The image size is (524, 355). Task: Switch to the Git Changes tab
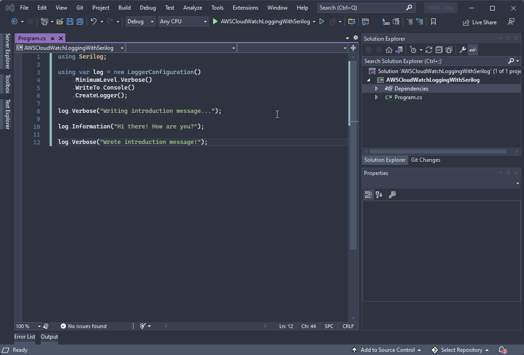pos(425,160)
